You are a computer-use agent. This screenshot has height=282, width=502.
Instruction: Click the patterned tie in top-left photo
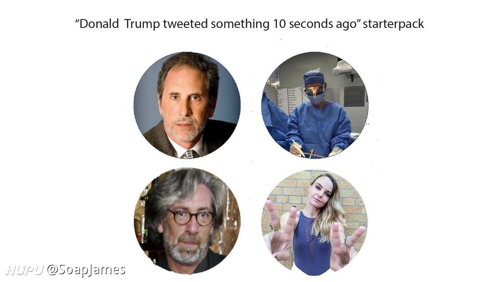point(190,154)
